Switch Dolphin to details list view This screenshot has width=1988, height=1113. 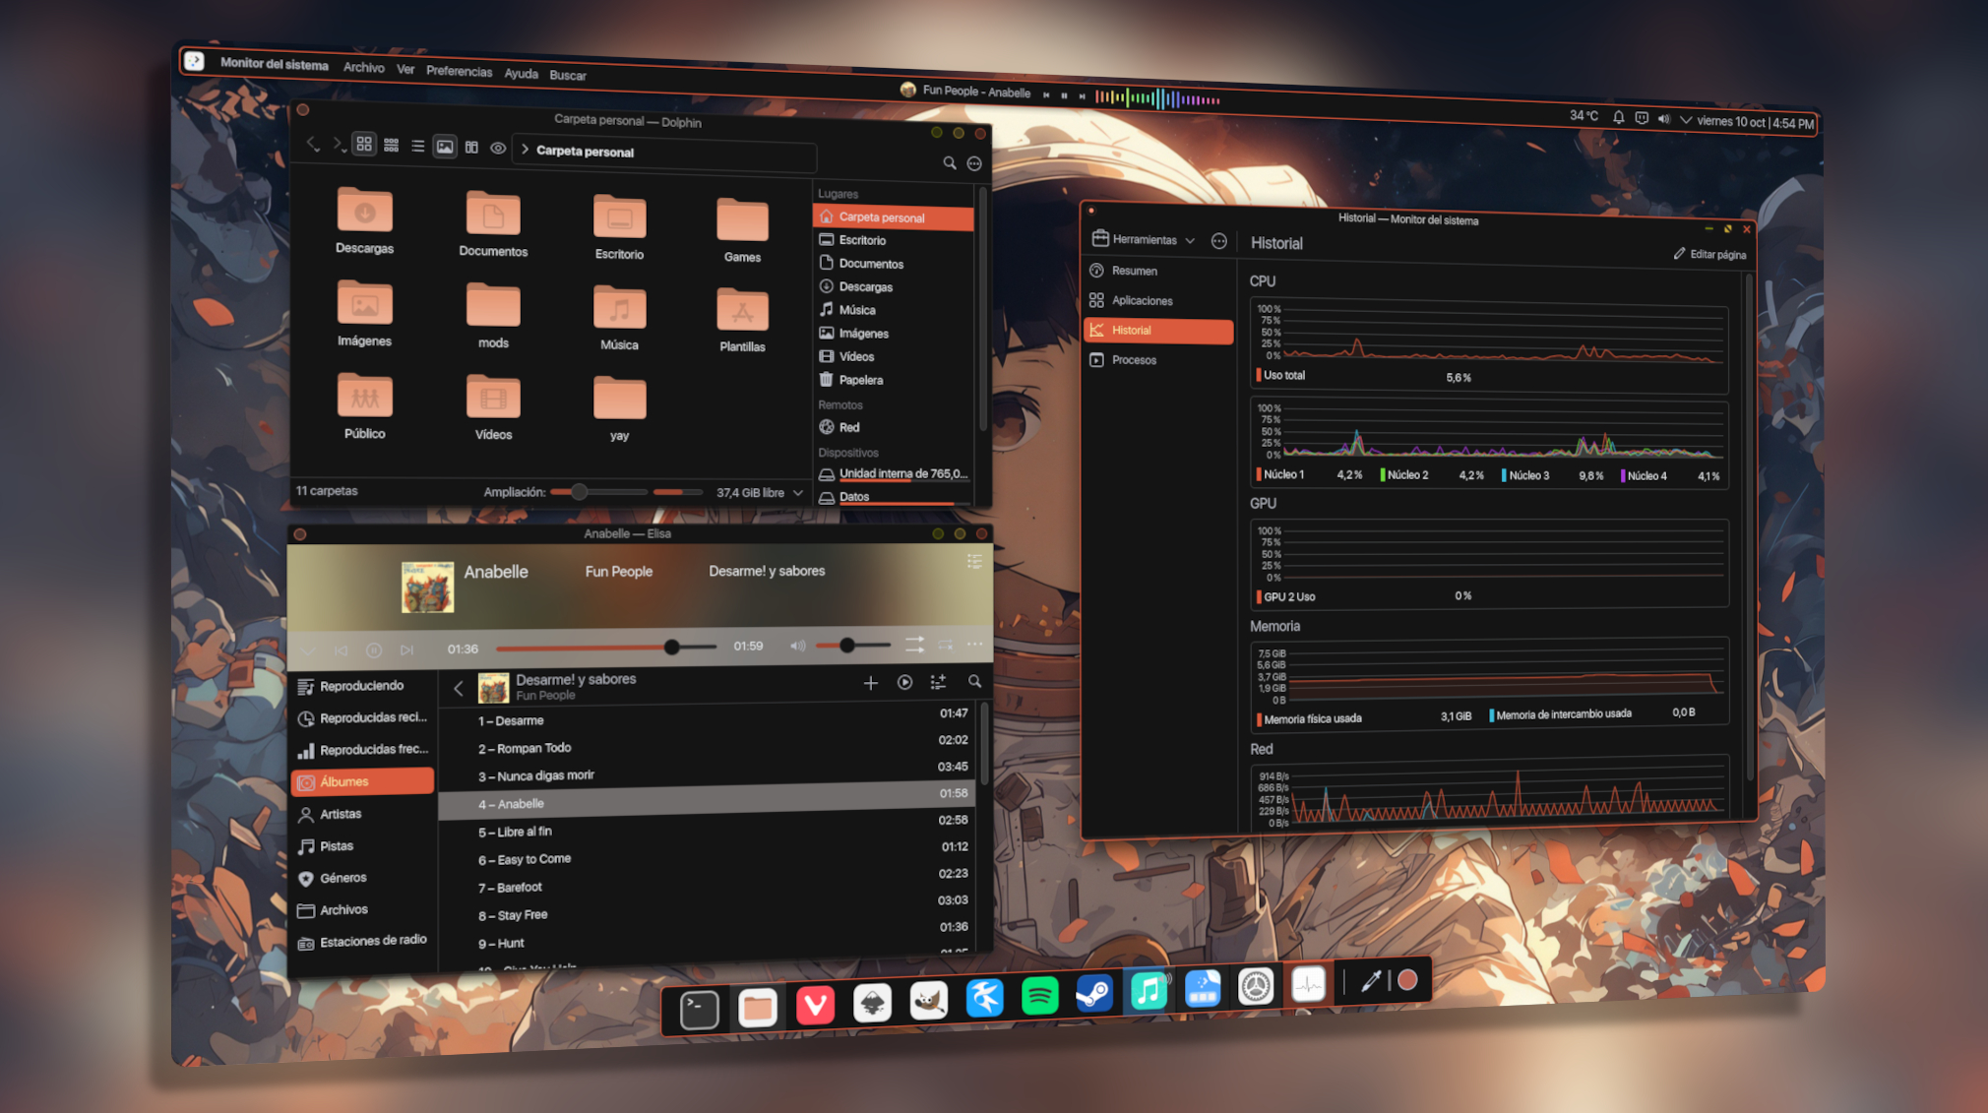417,146
